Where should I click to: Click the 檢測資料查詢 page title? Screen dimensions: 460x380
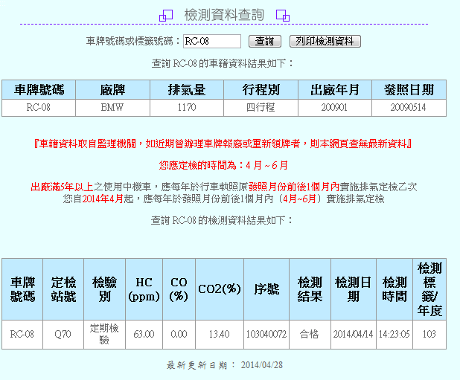[x=224, y=15]
